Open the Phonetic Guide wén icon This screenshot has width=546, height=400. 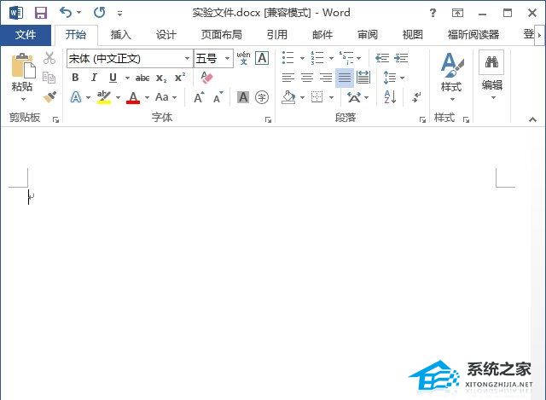(243, 58)
